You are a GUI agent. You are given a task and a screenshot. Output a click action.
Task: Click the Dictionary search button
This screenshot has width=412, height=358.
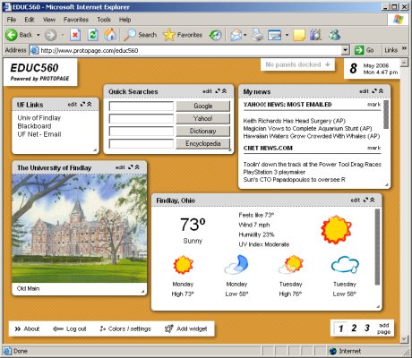[203, 131]
